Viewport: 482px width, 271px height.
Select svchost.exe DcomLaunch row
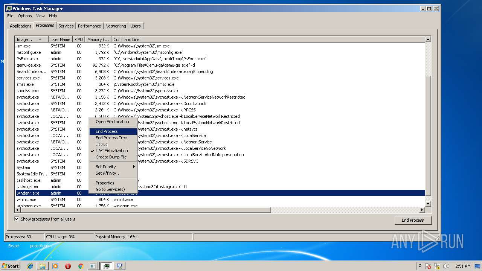[220, 104]
